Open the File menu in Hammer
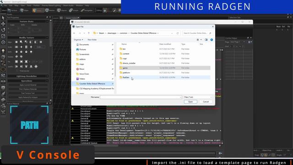The image size is (293, 165). coord(5,5)
